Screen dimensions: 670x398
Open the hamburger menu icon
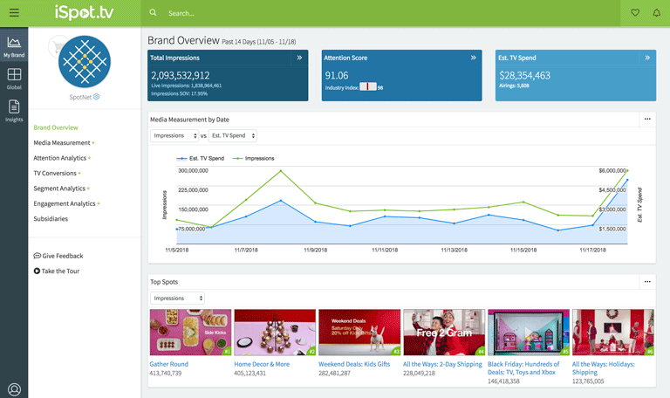point(14,13)
